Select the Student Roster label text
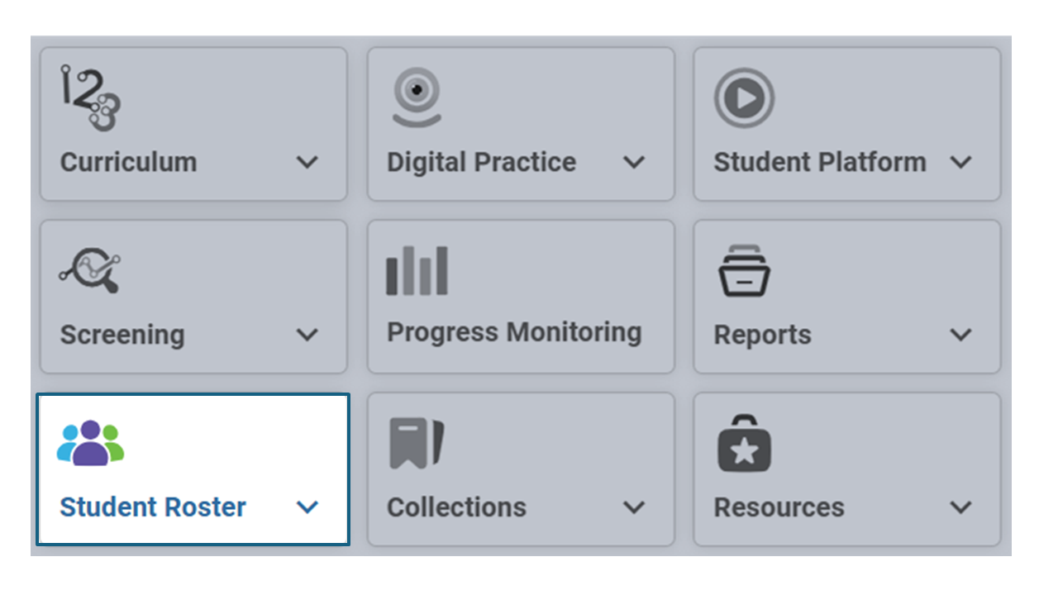Viewport: 1058px width, 595px height. [153, 507]
